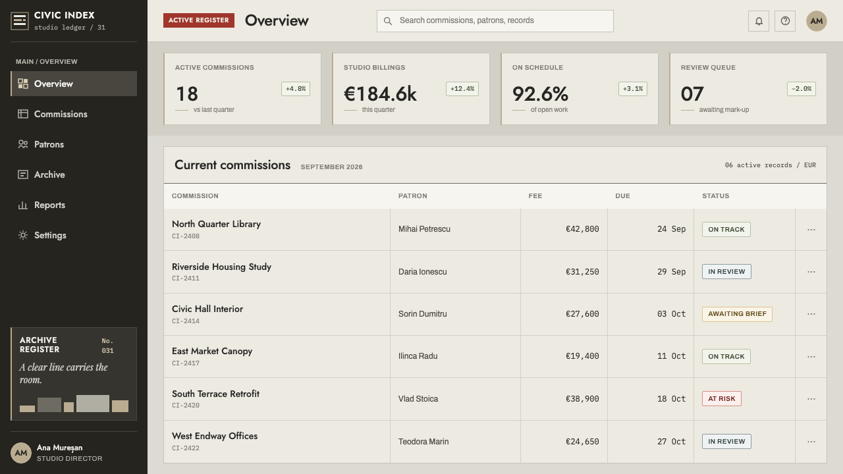Open the Archive Register card
The width and height of the screenshot is (843, 474).
(x=74, y=374)
